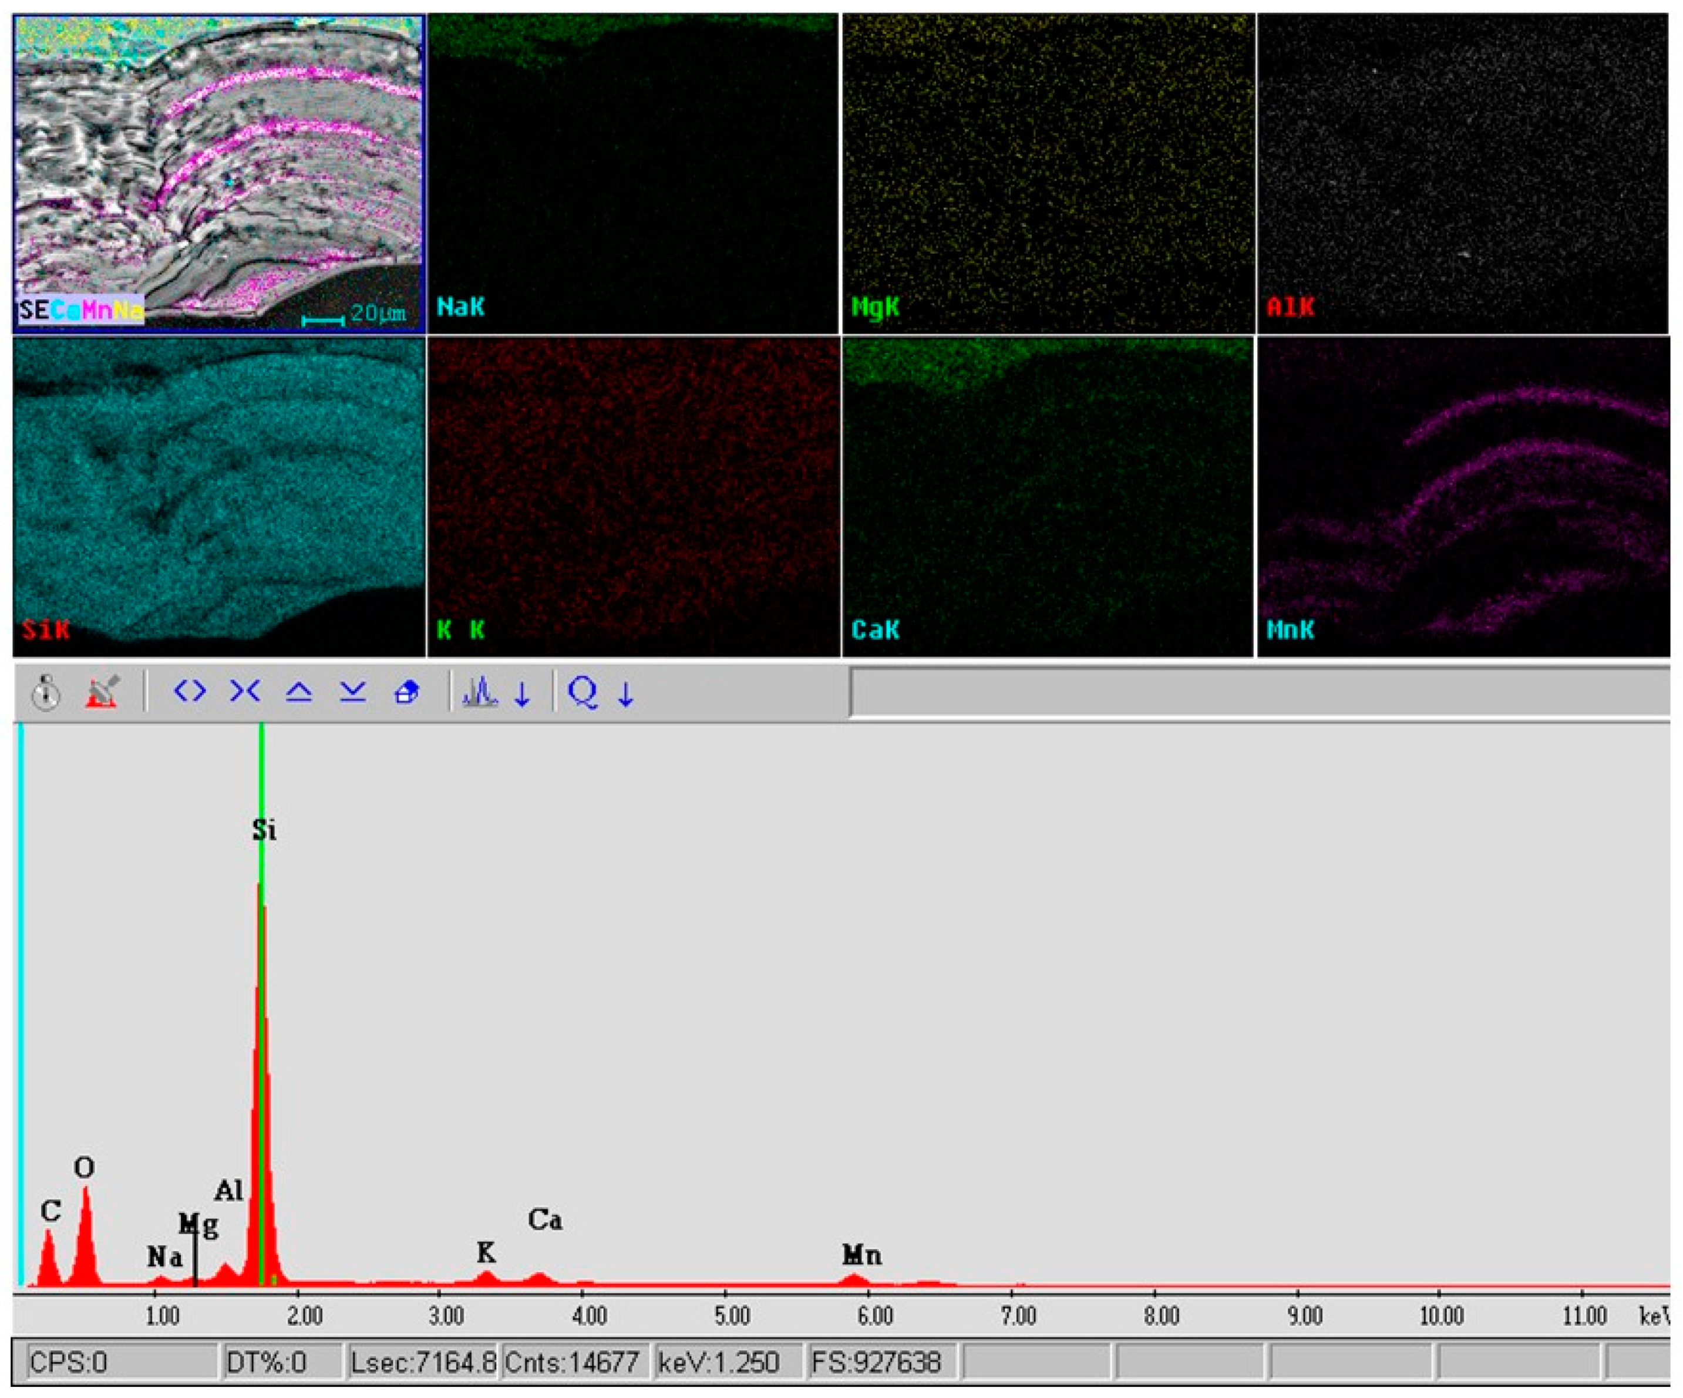
Task: Click the 2.00 keV axis tick label
Action: coord(305,1315)
